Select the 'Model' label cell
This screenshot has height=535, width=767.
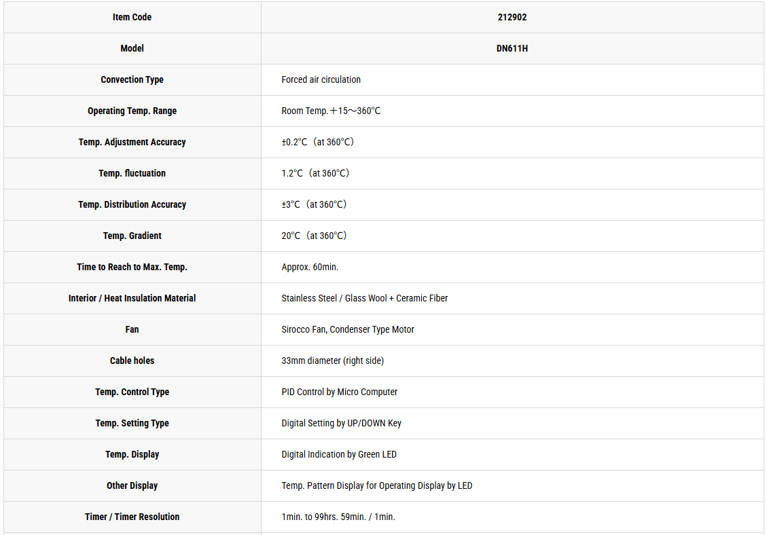point(132,48)
